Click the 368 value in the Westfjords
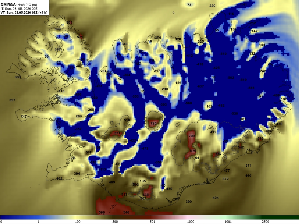The image size is (299, 224). tap(57, 49)
